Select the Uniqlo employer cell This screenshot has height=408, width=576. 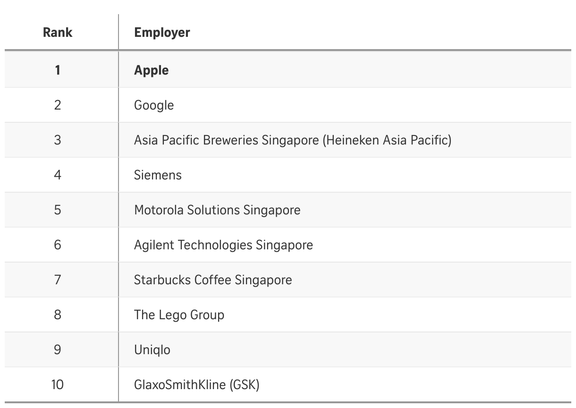pos(152,350)
